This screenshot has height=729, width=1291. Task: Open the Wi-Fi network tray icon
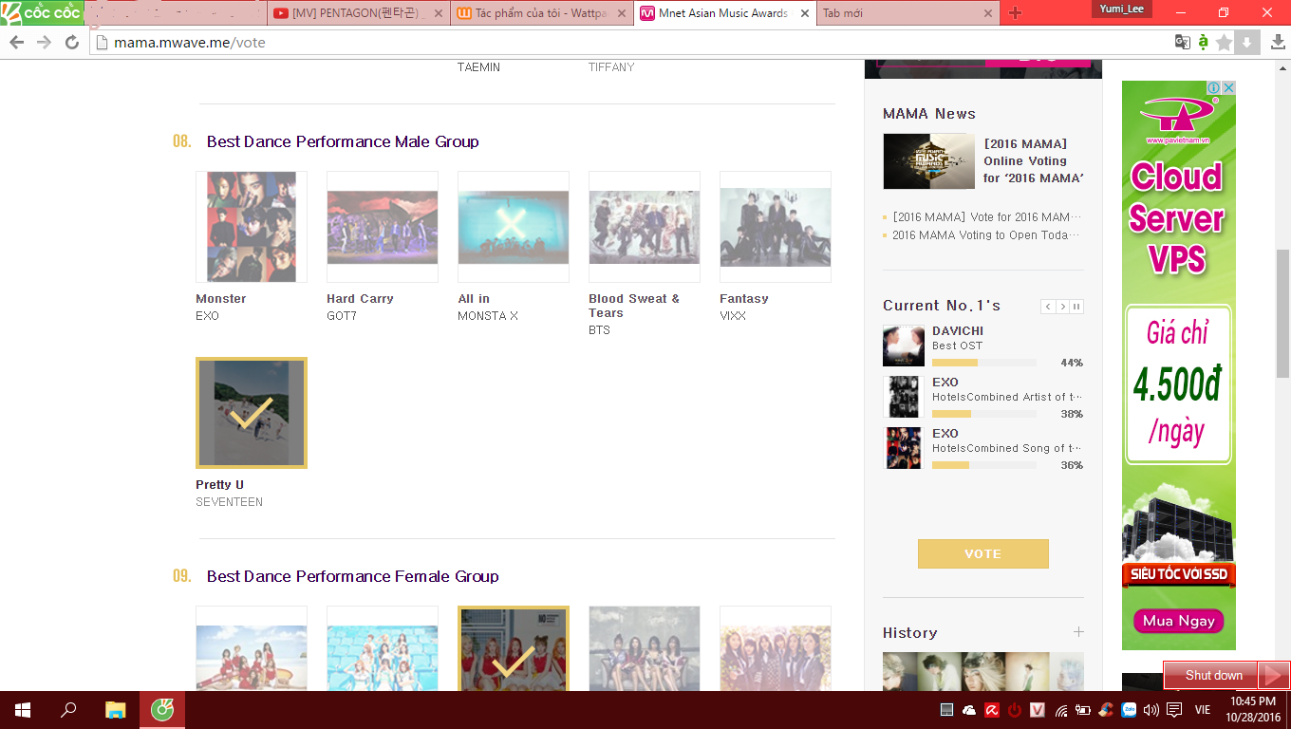click(x=1060, y=710)
